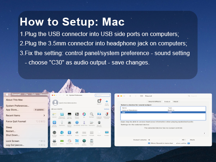Open the Foxmail menu in menu bar
216x162 pixels.
16,94
